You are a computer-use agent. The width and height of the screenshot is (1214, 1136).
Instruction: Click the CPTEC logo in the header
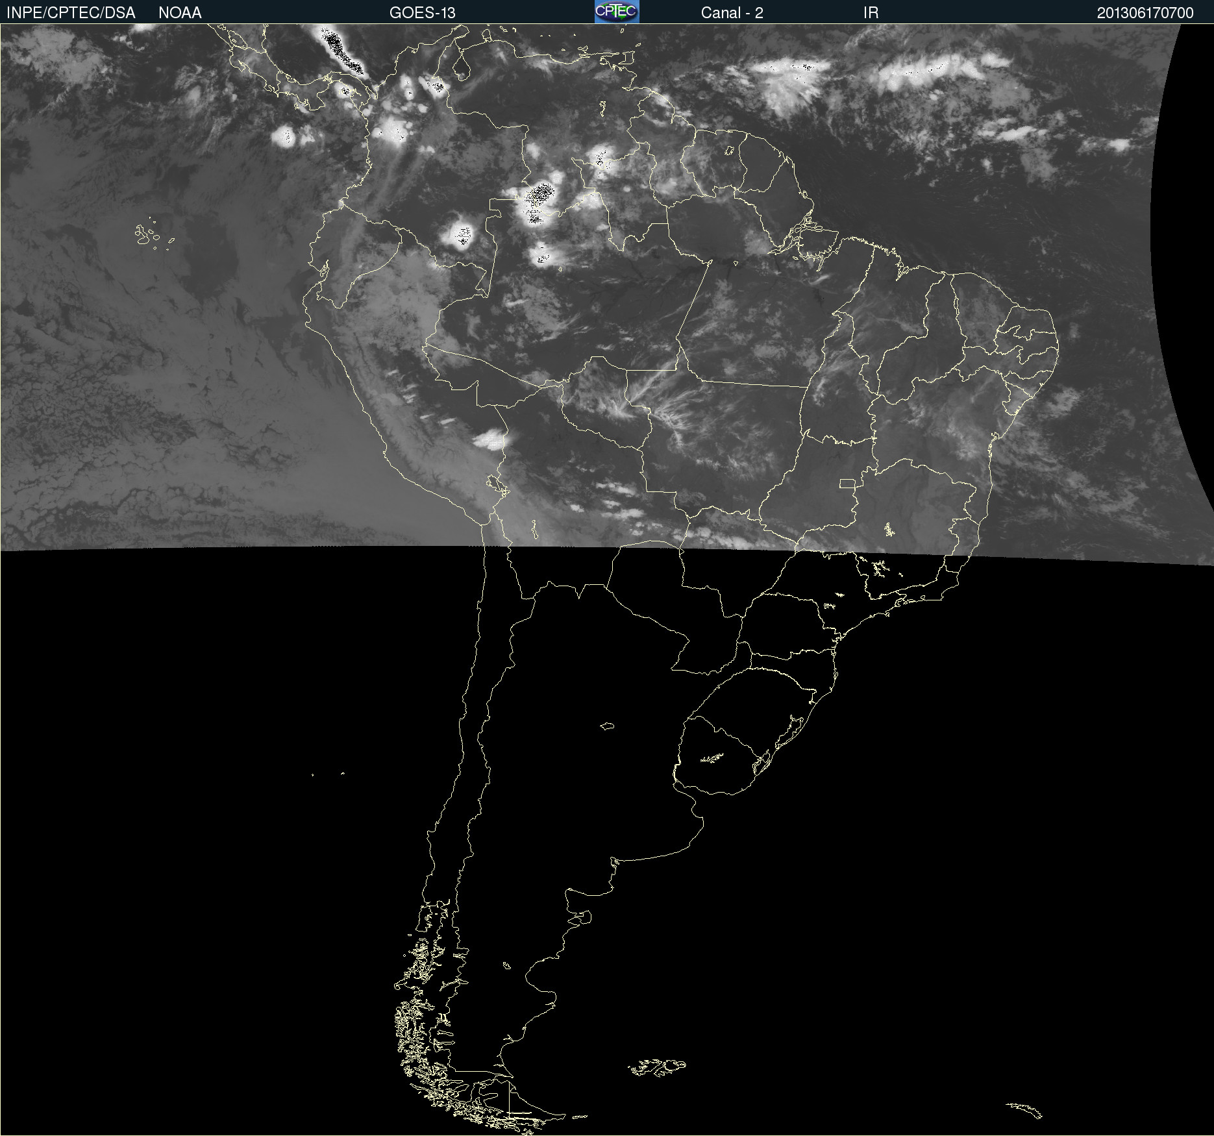[x=617, y=12]
